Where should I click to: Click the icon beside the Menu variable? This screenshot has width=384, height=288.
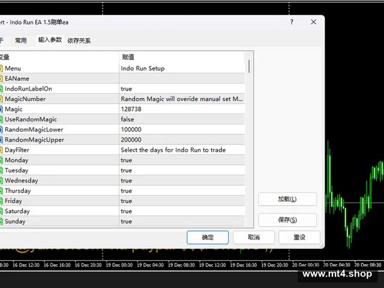coord(1,68)
